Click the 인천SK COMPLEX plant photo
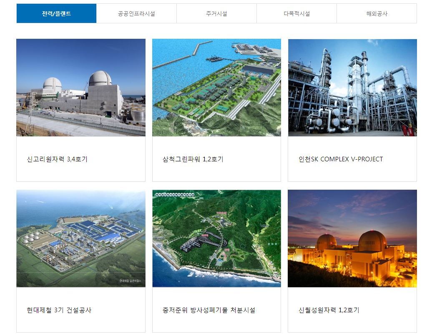The height and width of the screenshot is (336, 432). tap(352, 88)
